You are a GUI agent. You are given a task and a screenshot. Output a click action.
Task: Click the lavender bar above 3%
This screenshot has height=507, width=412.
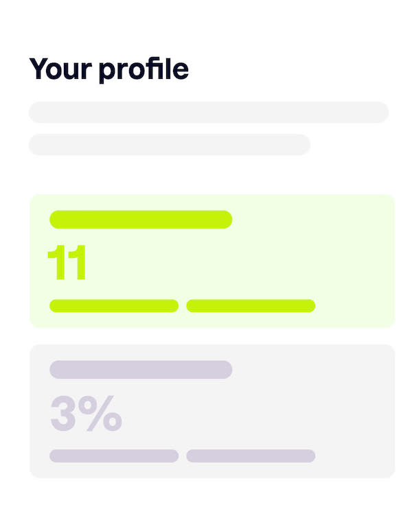141,370
